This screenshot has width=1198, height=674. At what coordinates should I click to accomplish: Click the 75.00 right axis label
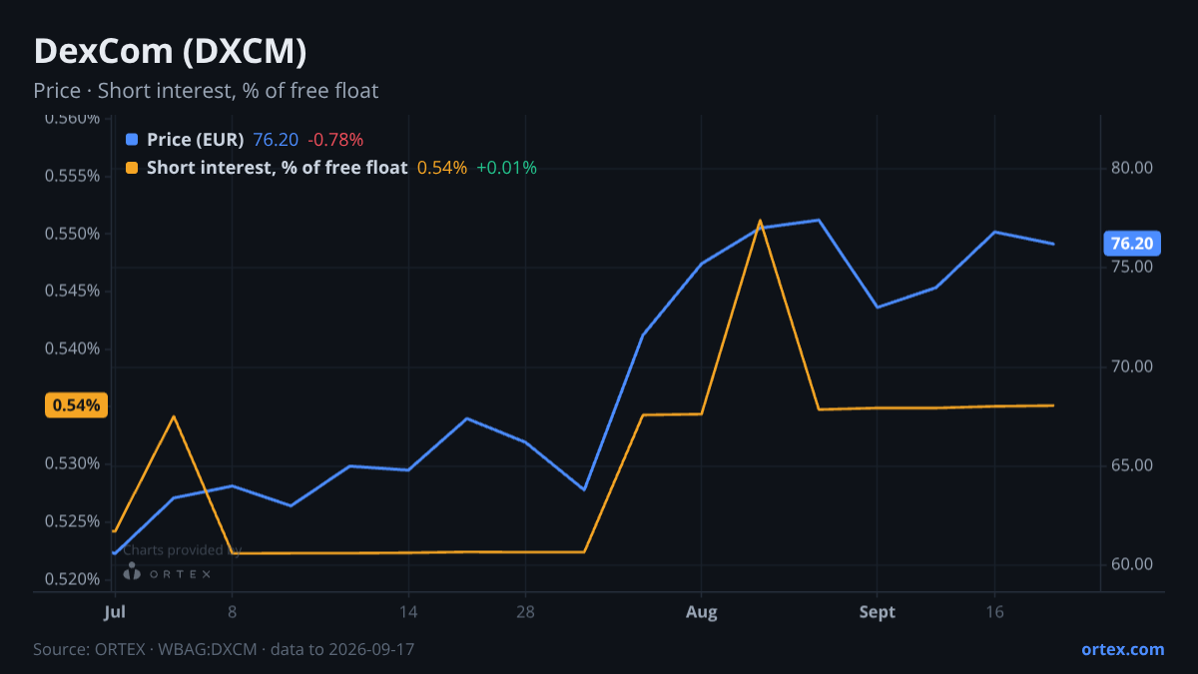point(1132,267)
